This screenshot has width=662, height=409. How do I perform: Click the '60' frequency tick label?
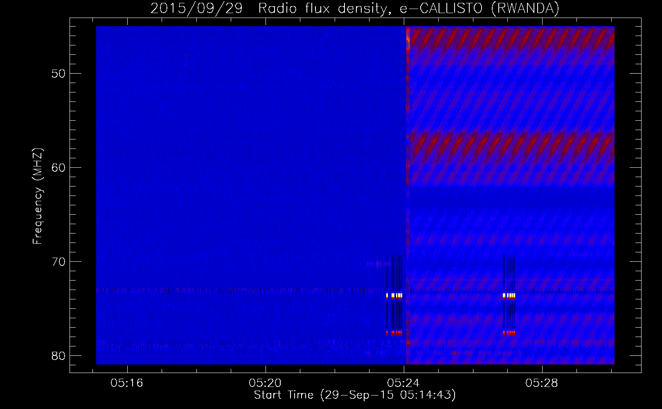point(59,168)
